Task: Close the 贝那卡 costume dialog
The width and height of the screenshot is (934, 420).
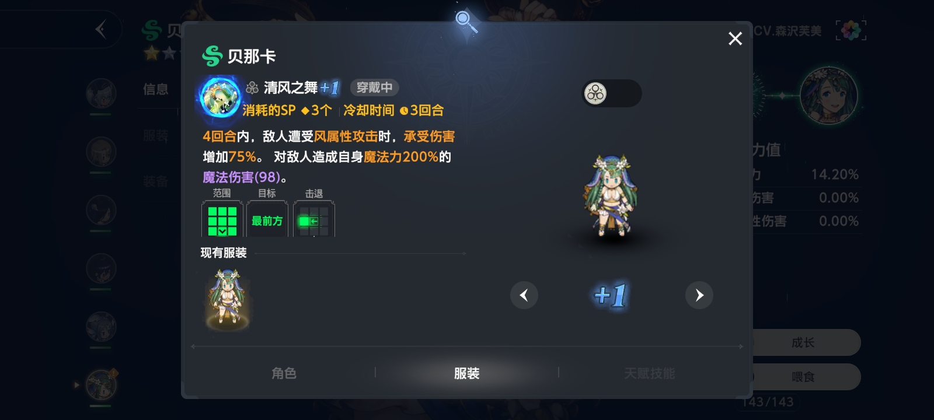Action: [x=735, y=38]
